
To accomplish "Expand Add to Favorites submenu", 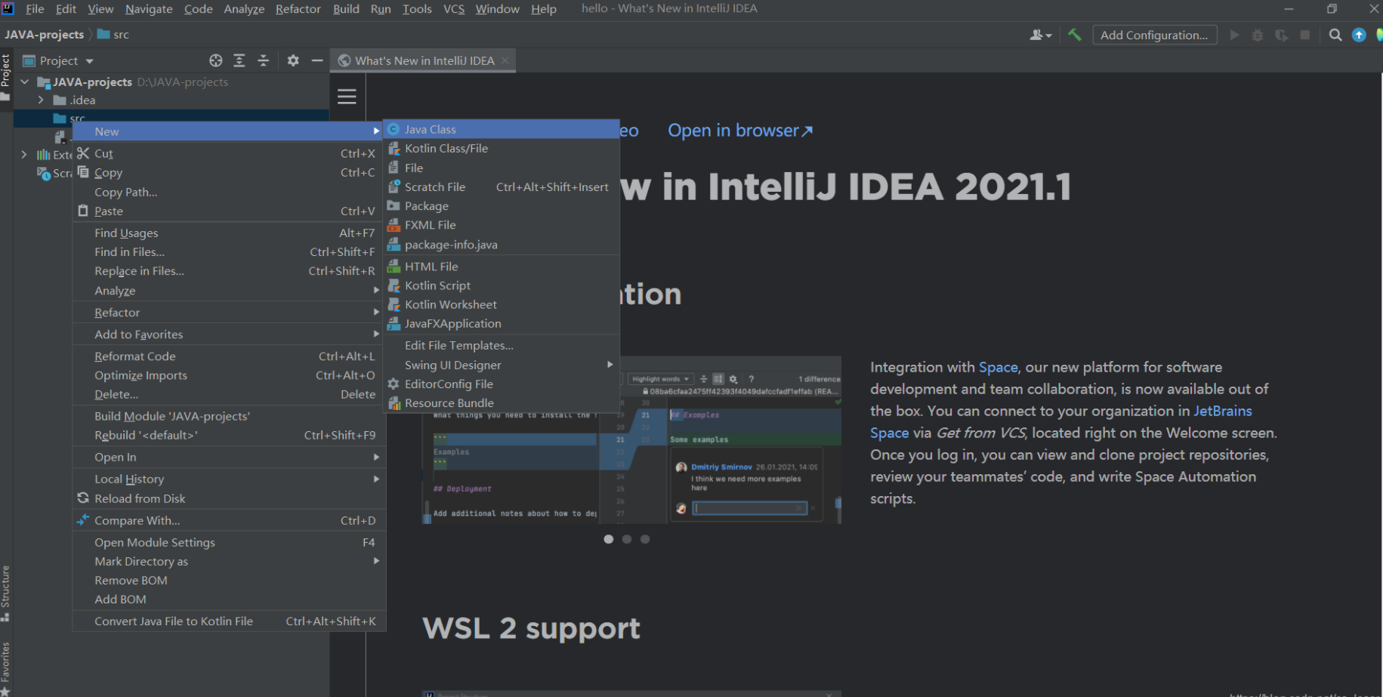I will 229,335.
